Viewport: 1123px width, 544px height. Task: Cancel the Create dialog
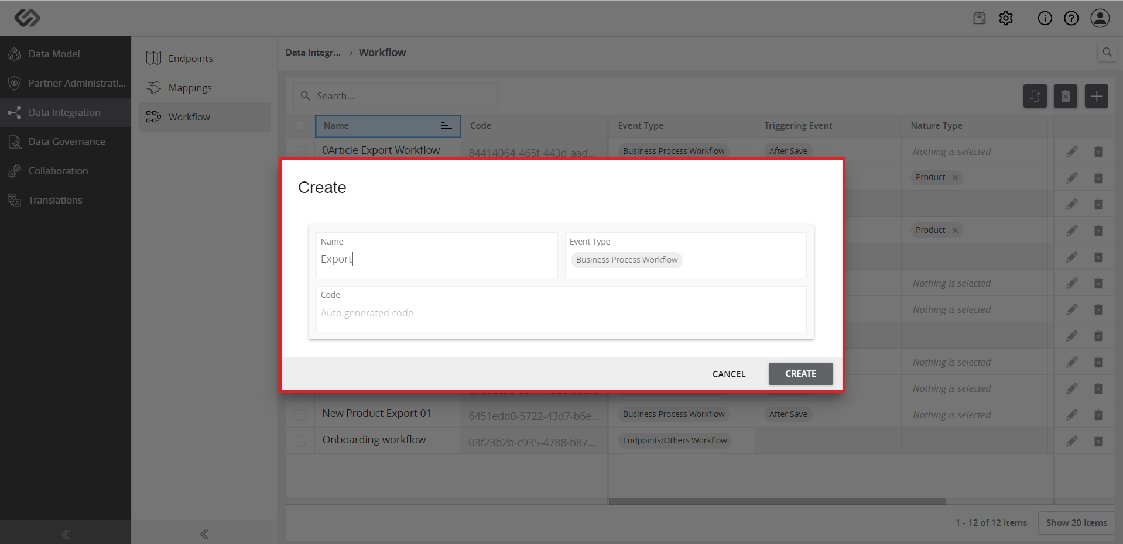click(x=729, y=374)
